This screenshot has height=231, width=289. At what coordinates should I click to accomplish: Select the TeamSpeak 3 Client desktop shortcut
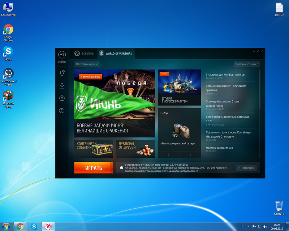coord(8,77)
